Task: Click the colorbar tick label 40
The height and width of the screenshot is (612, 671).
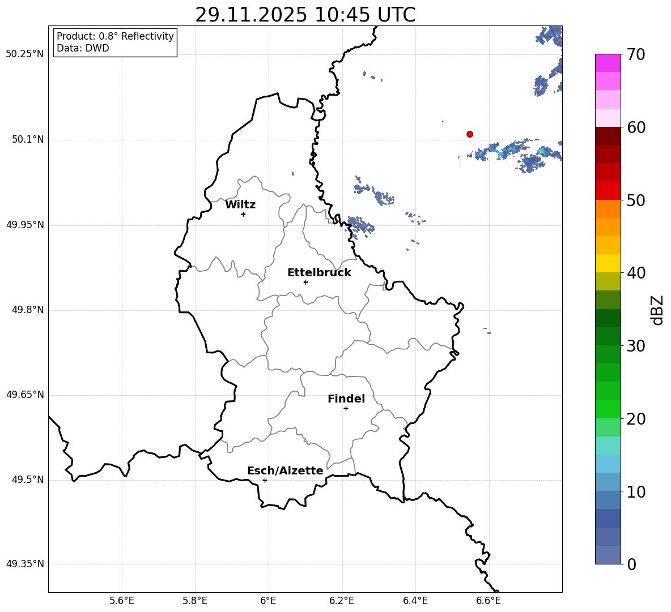Action: (x=636, y=273)
